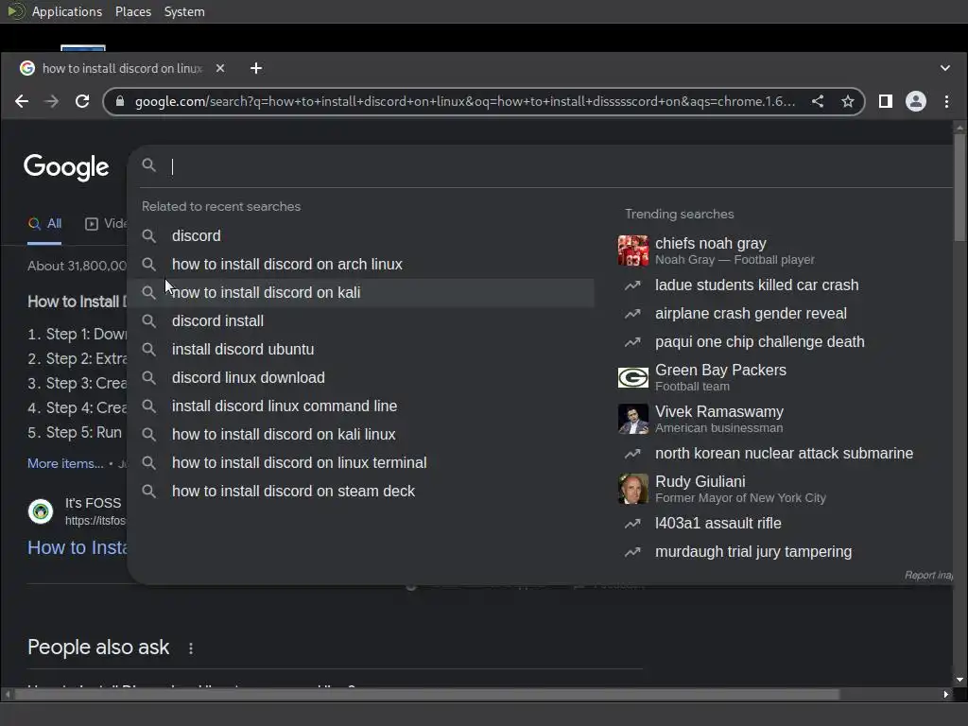Image resolution: width=968 pixels, height=726 pixels.
Task: Click the trend arrow icon beside 'ladue students'
Action: pyautogui.click(x=632, y=285)
